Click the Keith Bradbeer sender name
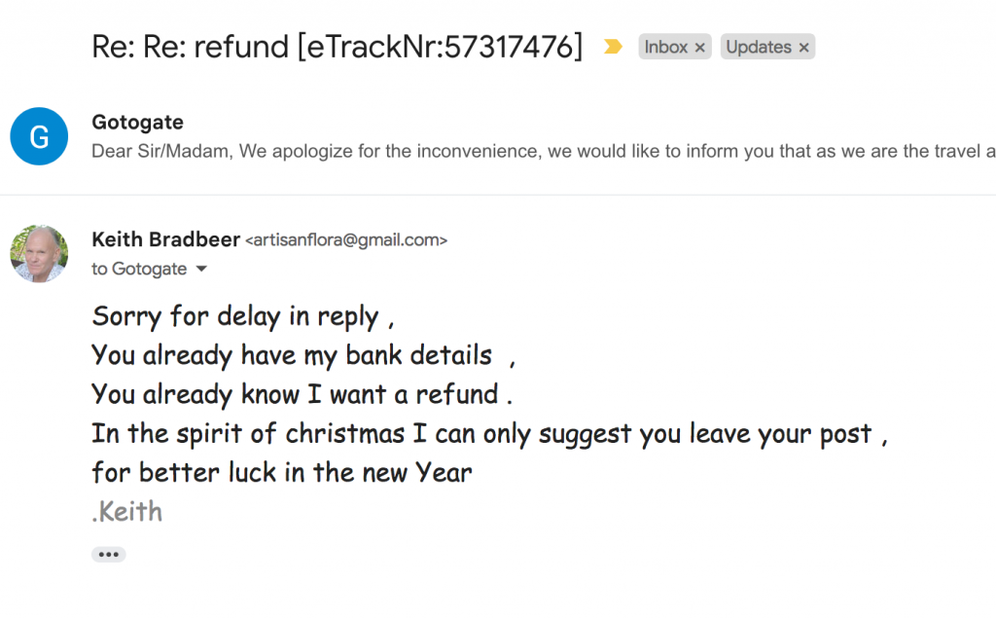This screenshot has height=619, width=996. pyautogui.click(x=164, y=239)
